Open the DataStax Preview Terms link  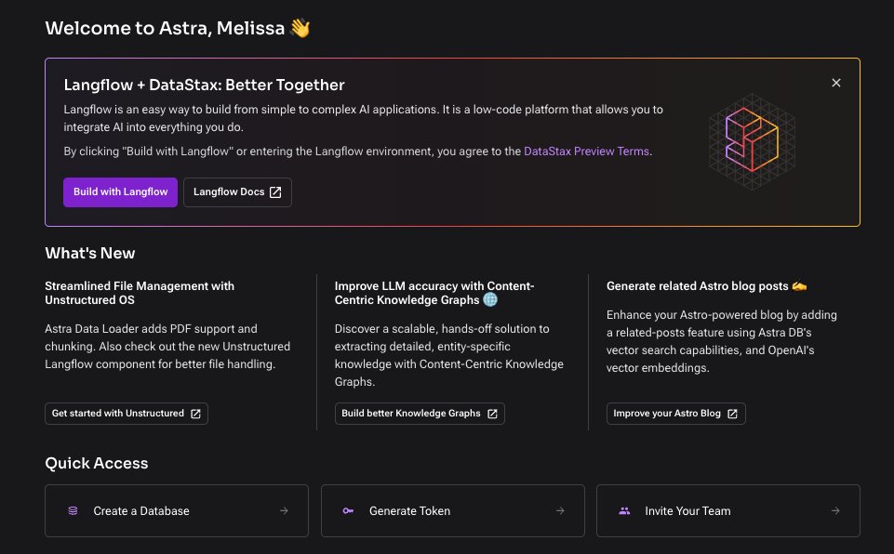(x=587, y=152)
